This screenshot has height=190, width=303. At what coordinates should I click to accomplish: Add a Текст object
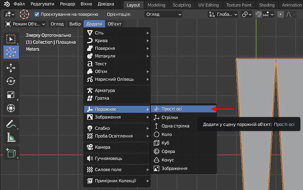(117, 64)
